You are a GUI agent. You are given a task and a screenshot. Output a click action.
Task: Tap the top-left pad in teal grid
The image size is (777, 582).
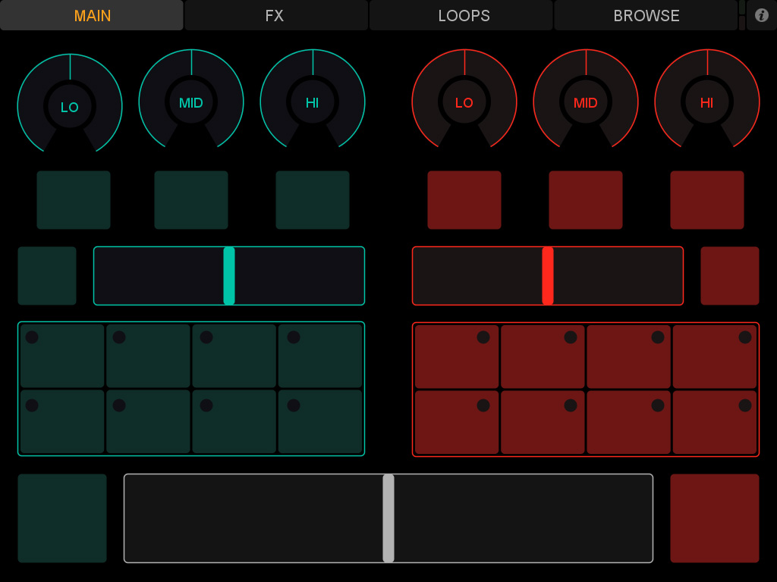point(62,356)
